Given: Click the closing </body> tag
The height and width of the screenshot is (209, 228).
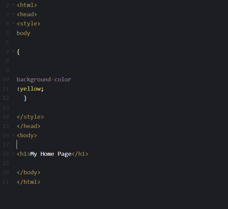Looking at the screenshot, I should point(29,173).
